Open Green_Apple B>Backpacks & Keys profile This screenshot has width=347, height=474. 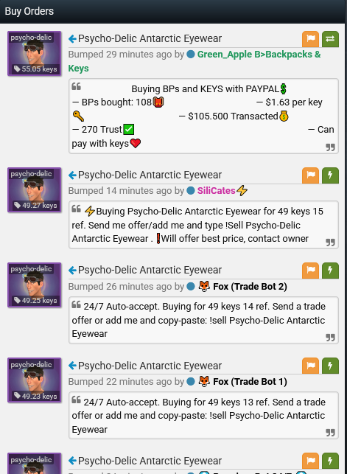click(194, 61)
